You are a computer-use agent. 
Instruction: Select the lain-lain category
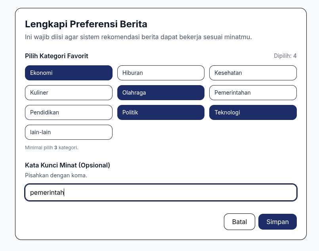(x=69, y=132)
